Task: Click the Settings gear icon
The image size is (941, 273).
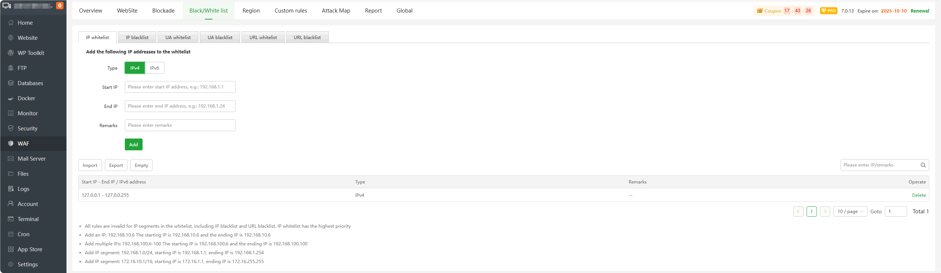Action: point(11,264)
